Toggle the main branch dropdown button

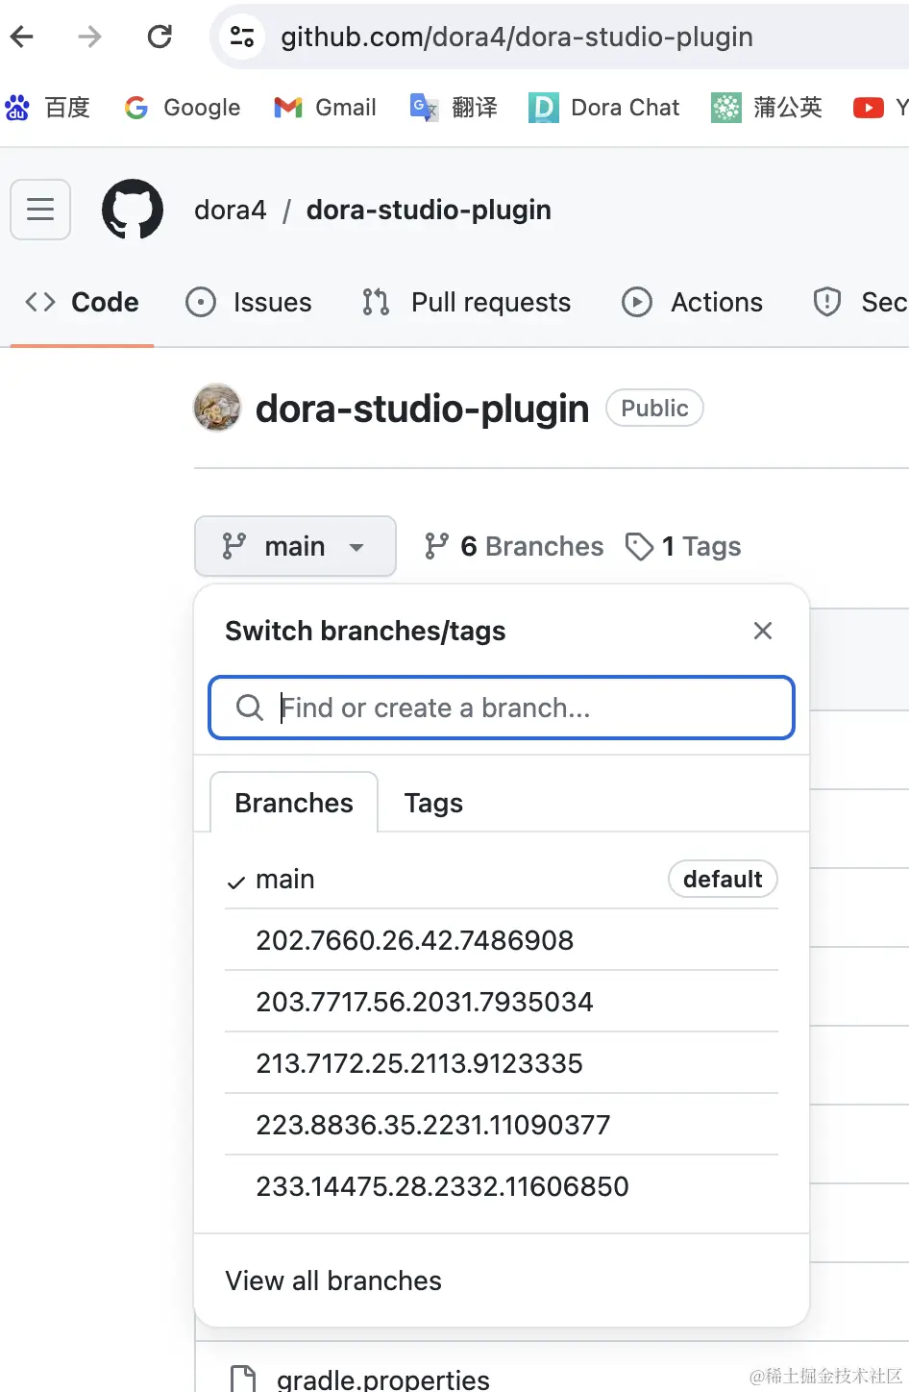tap(295, 546)
